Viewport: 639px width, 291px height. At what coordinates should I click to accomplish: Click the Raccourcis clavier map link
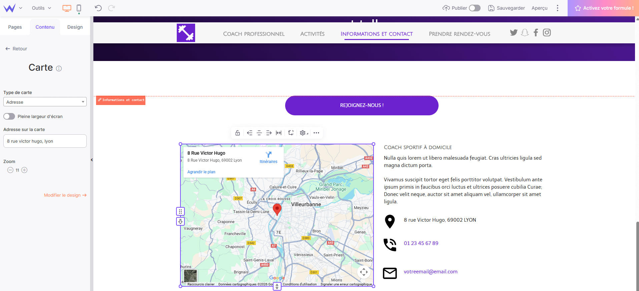pos(201,284)
